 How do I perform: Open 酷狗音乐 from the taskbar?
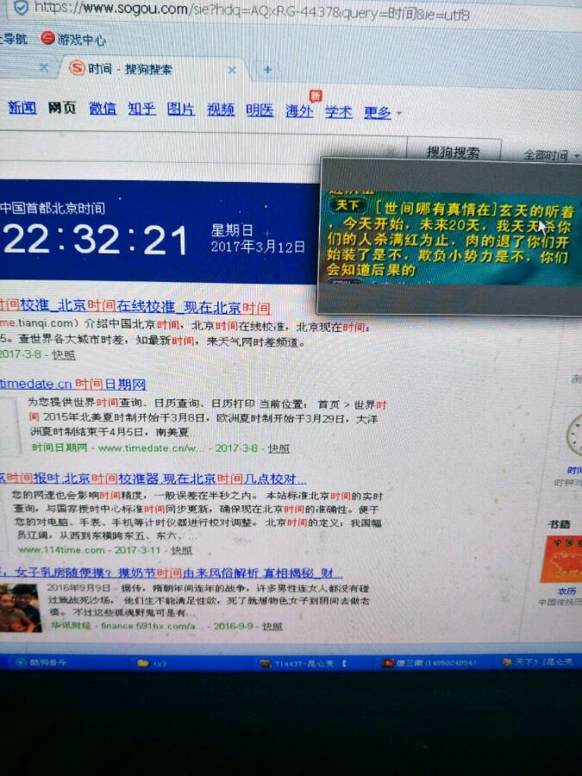click(41, 662)
